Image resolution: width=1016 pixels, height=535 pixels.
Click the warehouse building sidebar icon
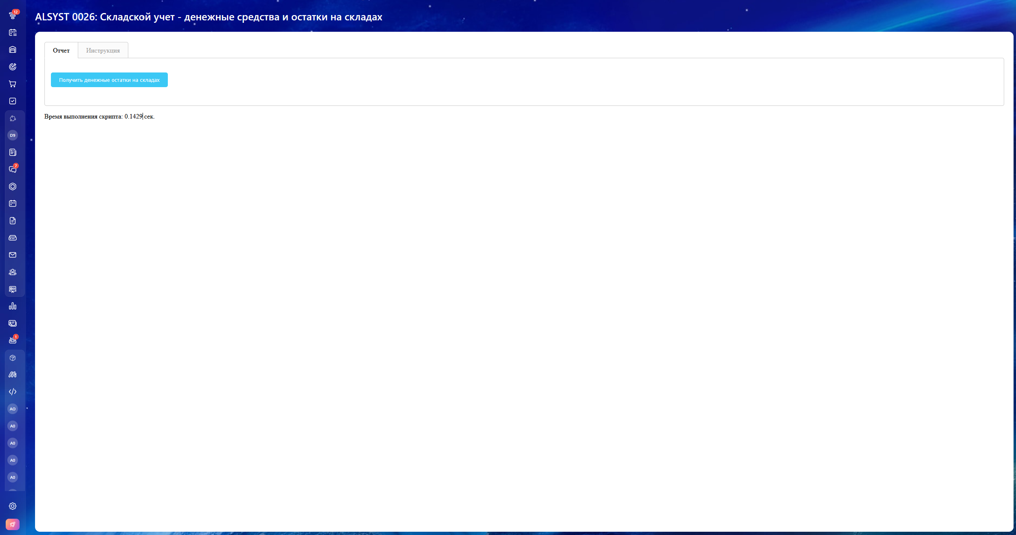click(x=13, y=50)
